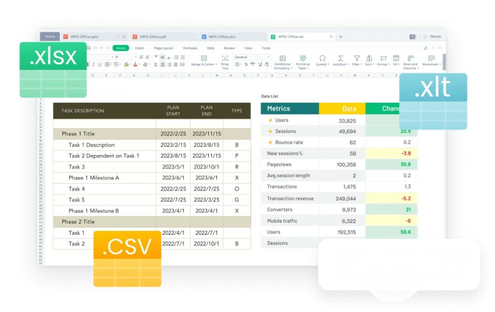Image resolution: width=495 pixels, height=312 pixels.
Task: Switch to the Formulas ribbon tab
Action: (x=190, y=48)
